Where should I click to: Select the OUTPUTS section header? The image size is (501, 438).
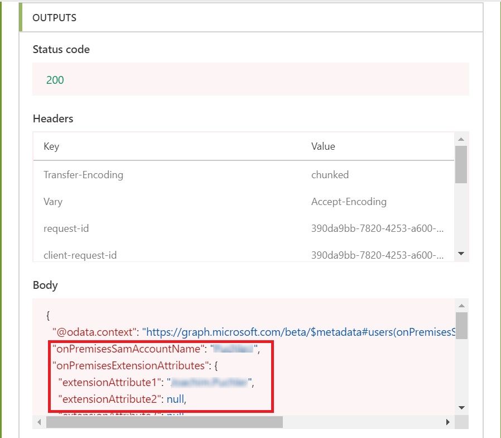tap(54, 17)
